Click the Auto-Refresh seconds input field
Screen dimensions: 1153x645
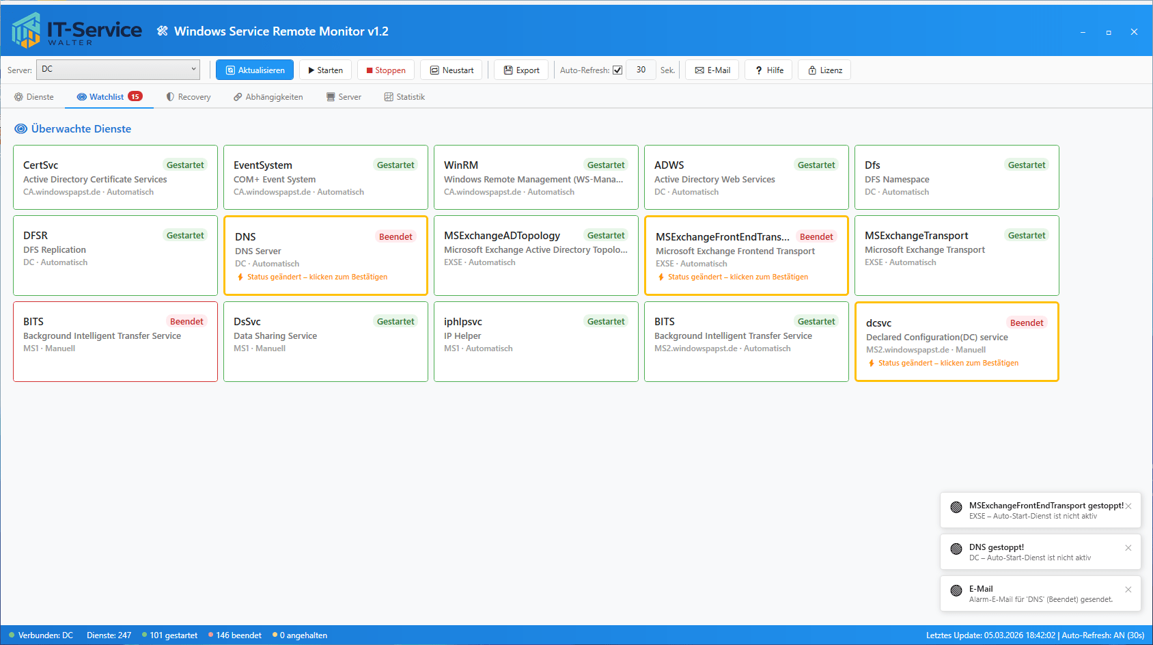coord(641,70)
